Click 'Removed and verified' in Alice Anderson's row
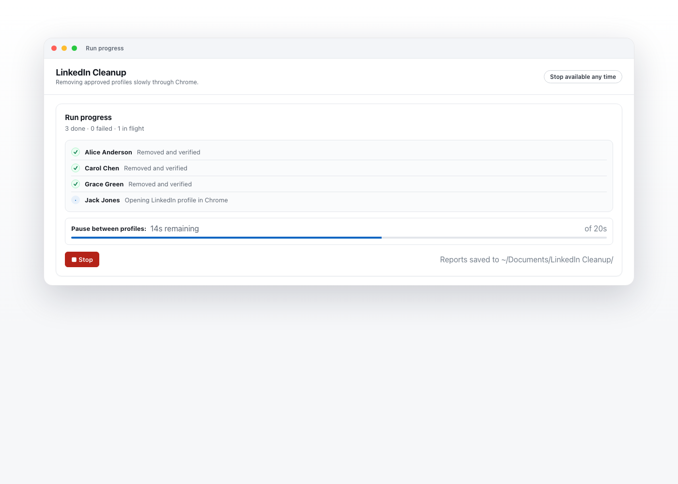The height and width of the screenshot is (484, 678). (x=169, y=152)
